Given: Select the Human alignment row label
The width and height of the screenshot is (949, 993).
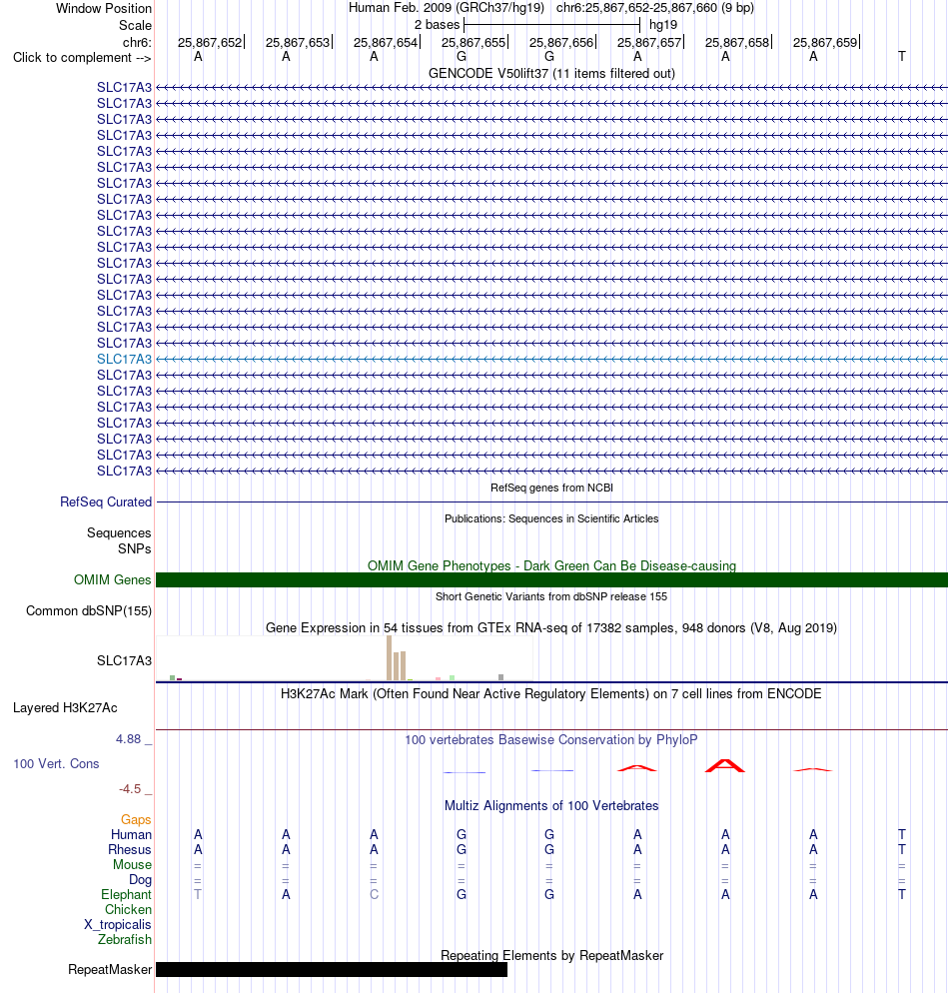Looking at the screenshot, I should click(131, 835).
